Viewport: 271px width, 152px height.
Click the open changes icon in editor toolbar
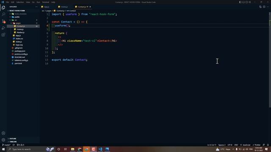260,7
